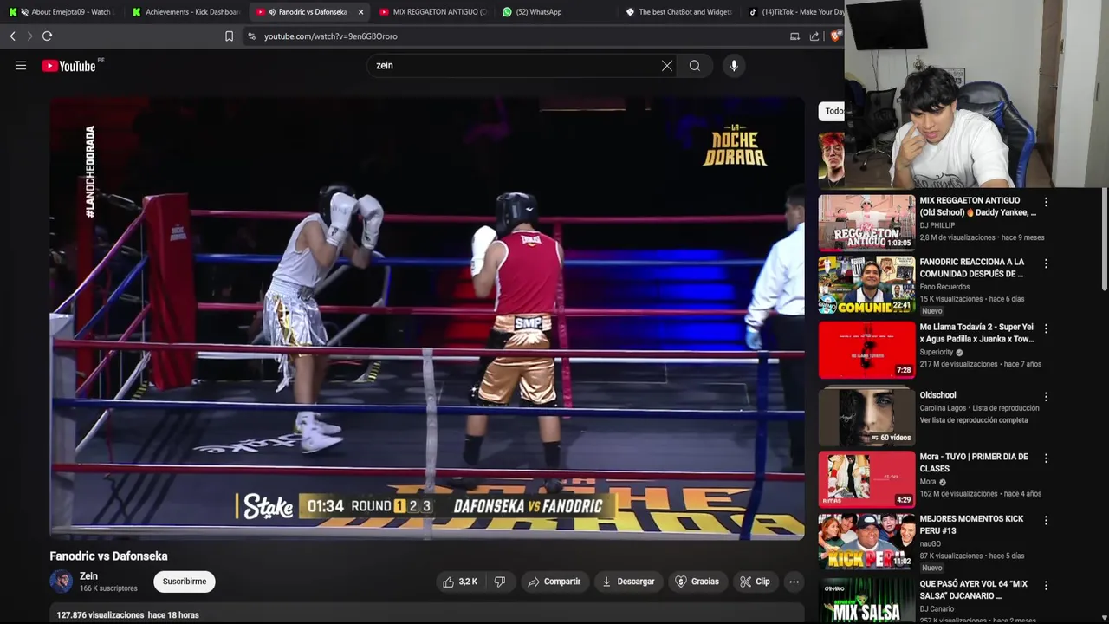Click the Descargar download button
1109x624 pixels.
pos(628,582)
